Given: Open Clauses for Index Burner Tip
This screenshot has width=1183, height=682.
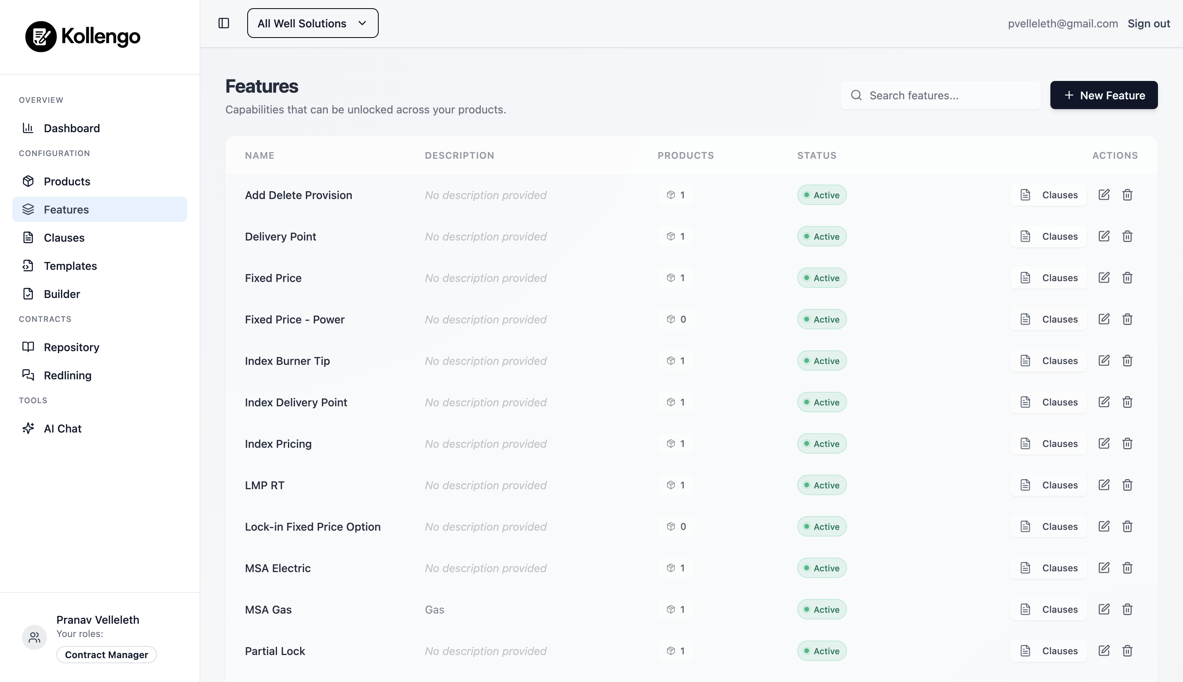Looking at the screenshot, I should [x=1048, y=361].
